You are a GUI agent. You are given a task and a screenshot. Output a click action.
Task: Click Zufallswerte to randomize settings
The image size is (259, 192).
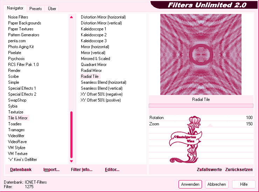209,170
